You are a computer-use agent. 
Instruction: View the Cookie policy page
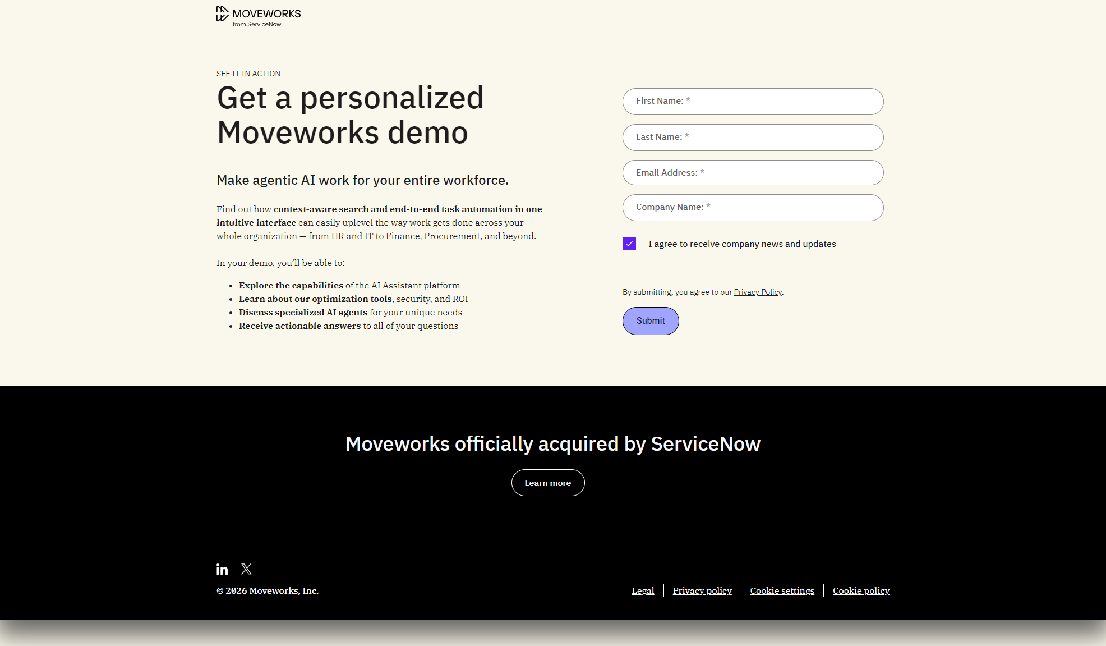click(x=861, y=590)
